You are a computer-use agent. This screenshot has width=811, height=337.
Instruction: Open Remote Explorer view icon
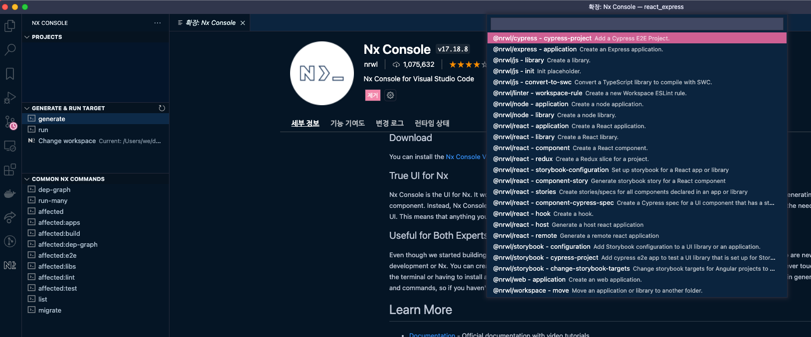click(x=10, y=146)
